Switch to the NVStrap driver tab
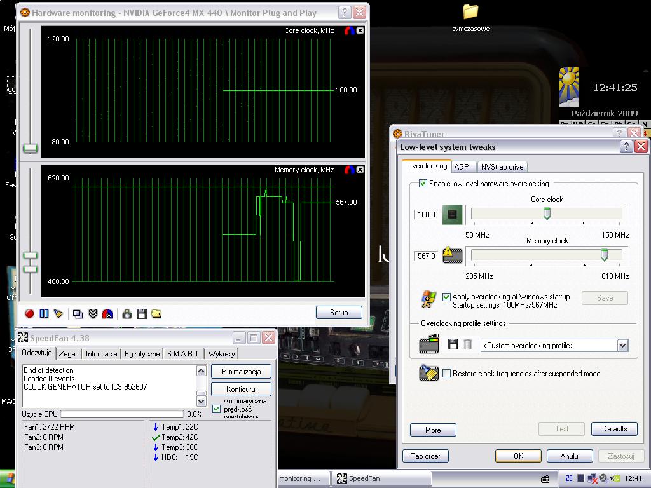 [503, 166]
